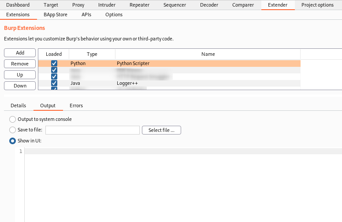This screenshot has width=342, height=222.
Task: Show the extension Errors tab
Action: pyautogui.click(x=76, y=106)
